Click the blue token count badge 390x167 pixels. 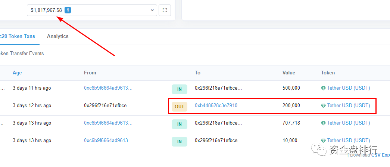68,10
